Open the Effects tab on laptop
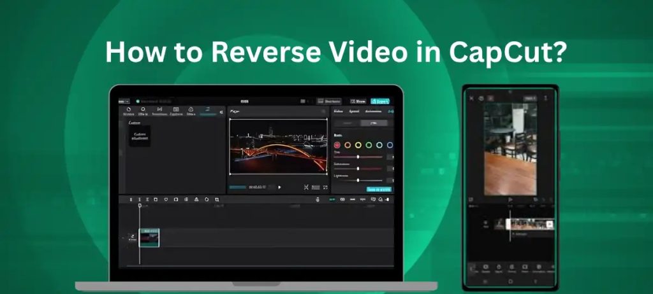Screen dimensions: 653x294 coord(143,111)
